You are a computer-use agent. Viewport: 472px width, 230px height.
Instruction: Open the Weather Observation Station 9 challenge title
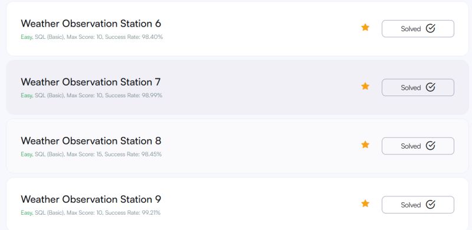click(91, 199)
